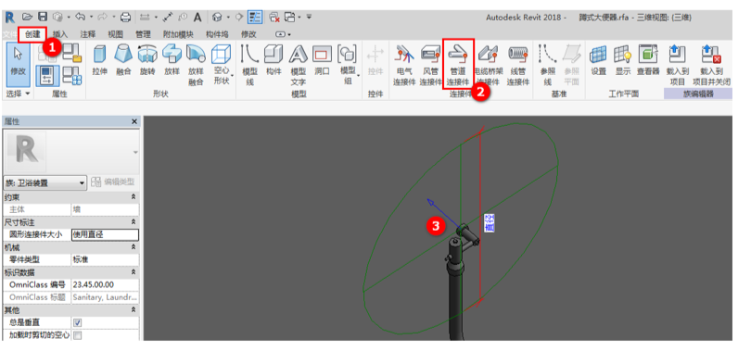
Task: Open family category and parameters icon
Action: point(71,52)
